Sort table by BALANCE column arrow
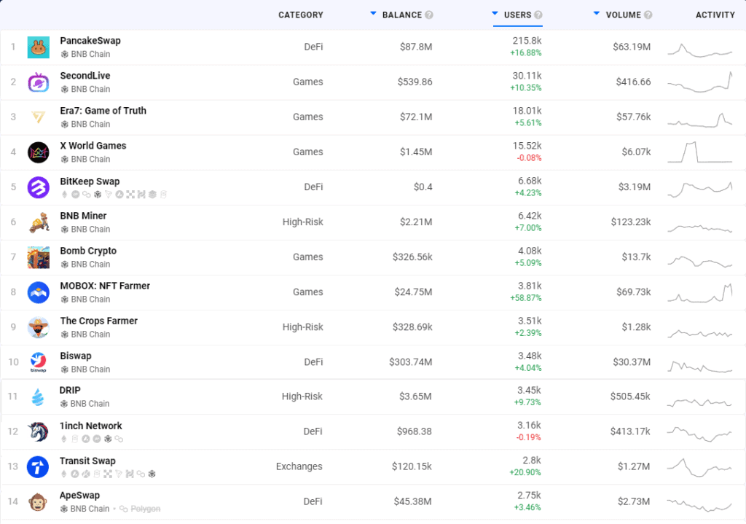The image size is (746, 524). pos(373,13)
